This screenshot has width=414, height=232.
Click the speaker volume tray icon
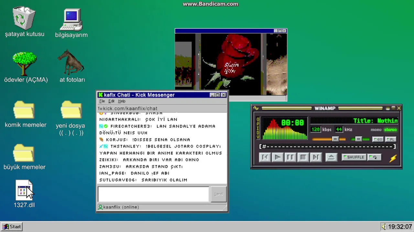pos(384,227)
